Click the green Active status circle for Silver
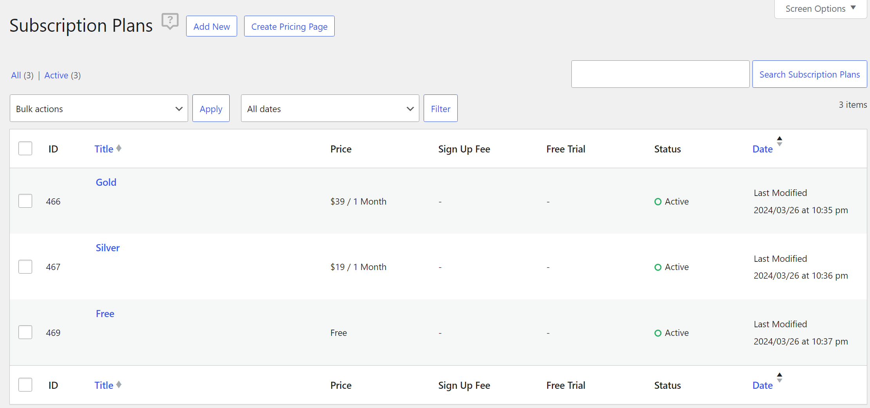The width and height of the screenshot is (870, 408). (x=658, y=267)
